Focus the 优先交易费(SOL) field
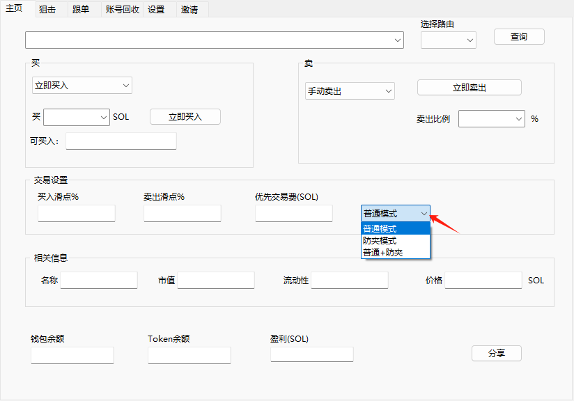 [x=294, y=213]
